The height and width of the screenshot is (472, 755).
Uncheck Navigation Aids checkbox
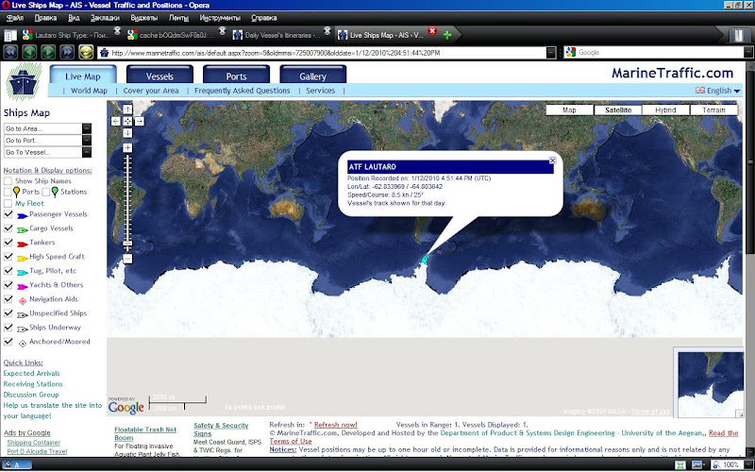coord(8,299)
